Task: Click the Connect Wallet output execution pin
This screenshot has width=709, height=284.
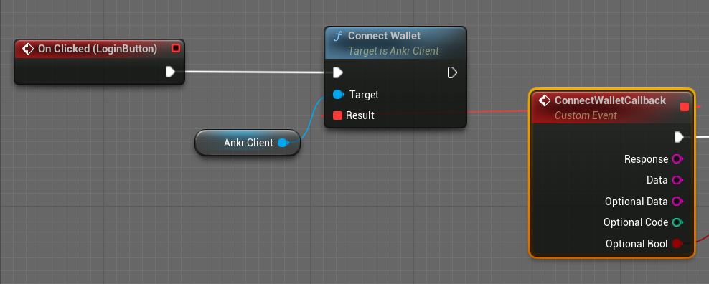Action: [452, 72]
